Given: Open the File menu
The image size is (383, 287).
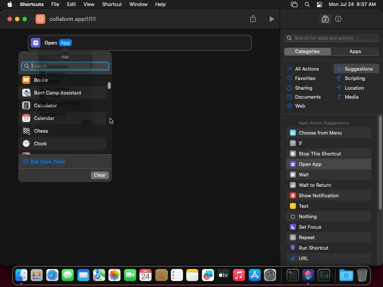Looking at the screenshot, I should (55, 4).
